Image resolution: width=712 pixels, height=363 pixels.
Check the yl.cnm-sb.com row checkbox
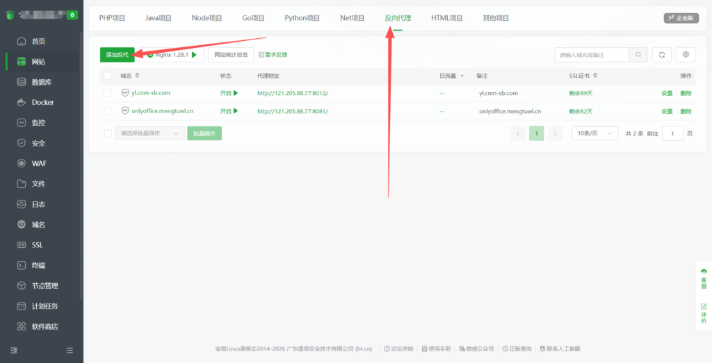pyautogui.click(x=108, y=94)
